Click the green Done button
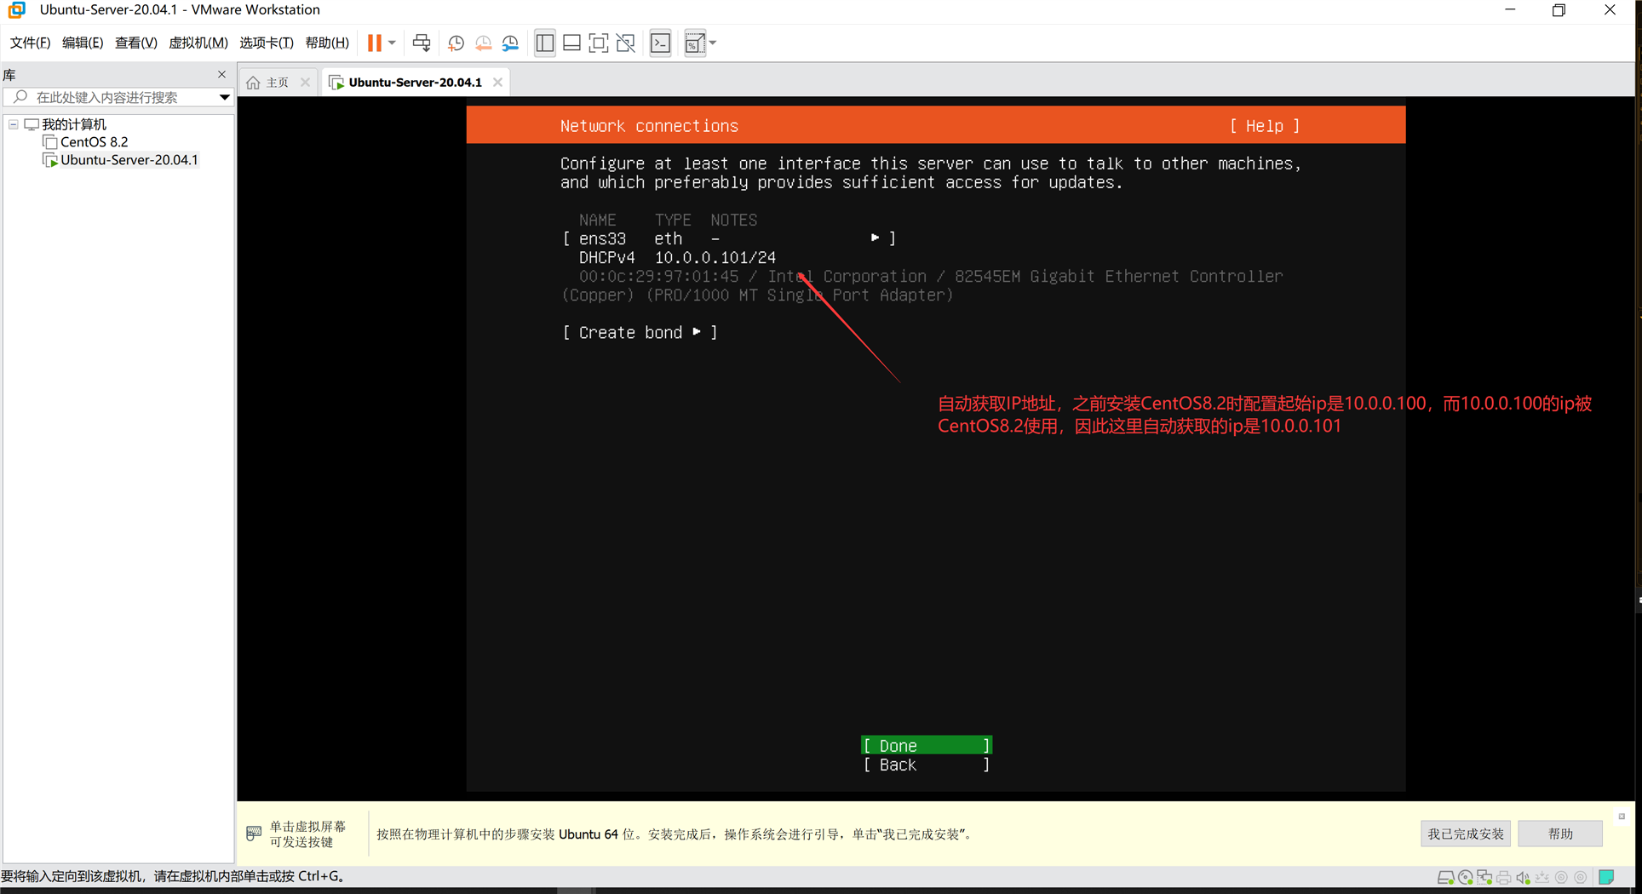 click(927, 745)
